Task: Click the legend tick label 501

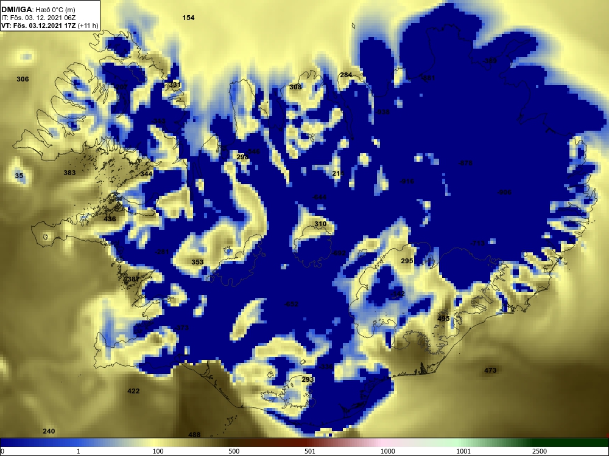Action: click(x=309, y=451)
